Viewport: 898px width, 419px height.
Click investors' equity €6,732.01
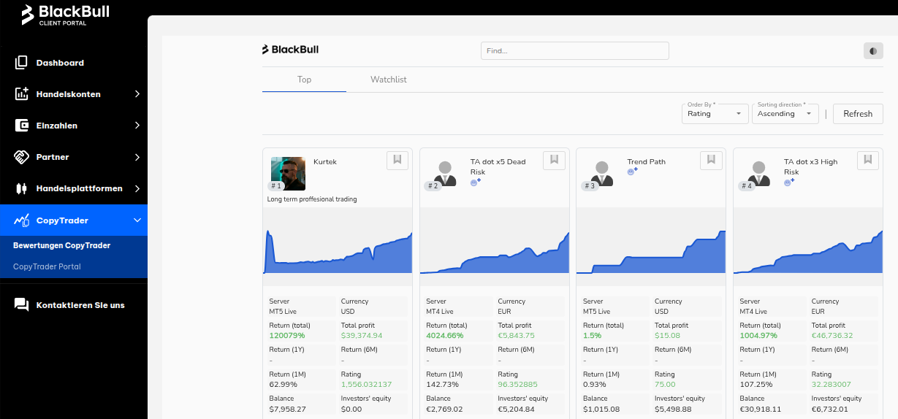click(x=830, y=410)
